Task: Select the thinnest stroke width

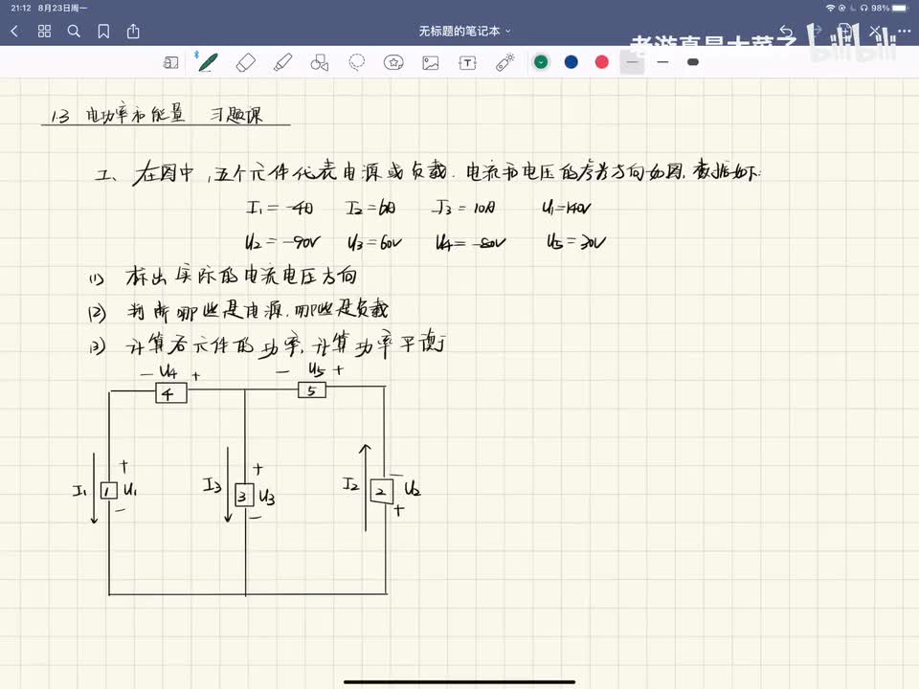Action: click(x=632, y=62)
